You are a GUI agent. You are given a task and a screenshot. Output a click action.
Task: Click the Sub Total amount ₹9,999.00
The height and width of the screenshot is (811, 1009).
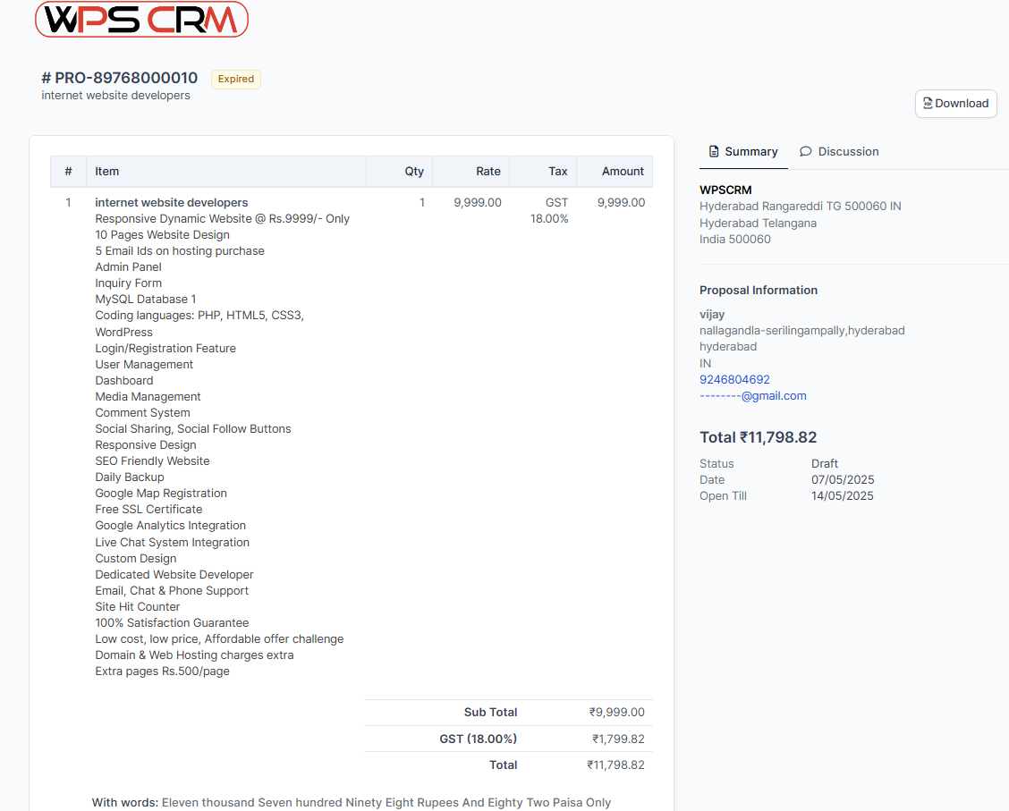tap(617, 712)
